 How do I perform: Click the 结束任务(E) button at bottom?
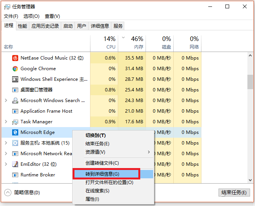coord(234,192)
